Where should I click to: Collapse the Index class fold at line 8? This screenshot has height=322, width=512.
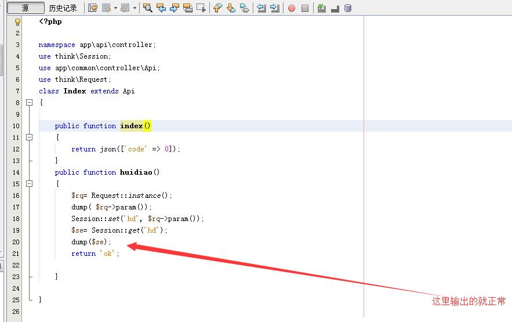tap(29, 102)
